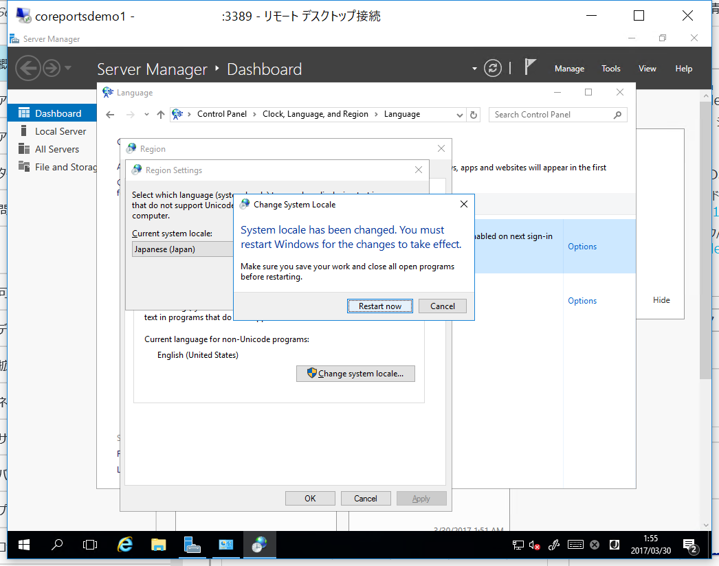
Task: Expand the dropdown arrow left of the Refresh icon
Action: 474,69
